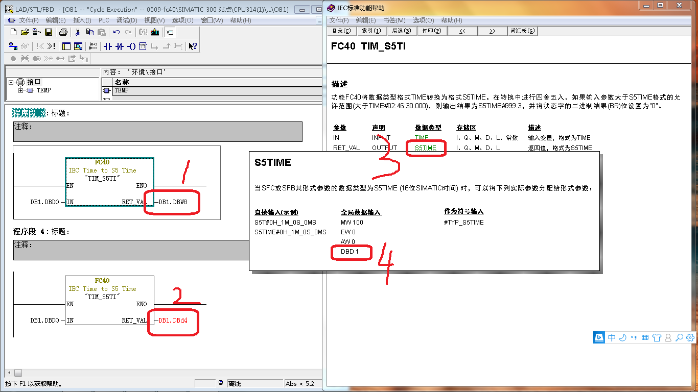This screenshot has width=698, height=392.
Task: Open IME settings gear icon
Action: point(691,337)
